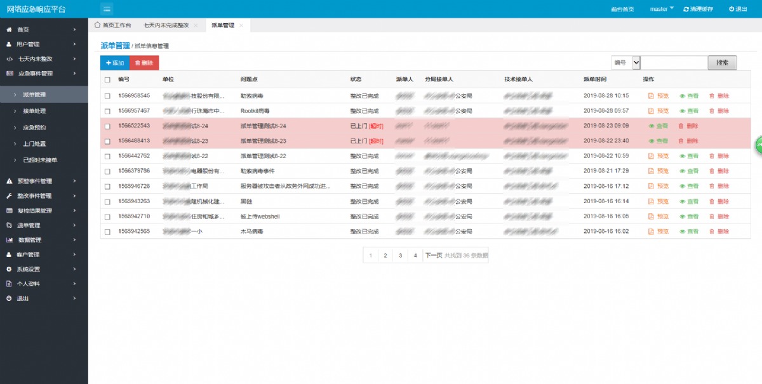Click preview icon for row 1566957467
762x384 pixels.
coord(651,111)
